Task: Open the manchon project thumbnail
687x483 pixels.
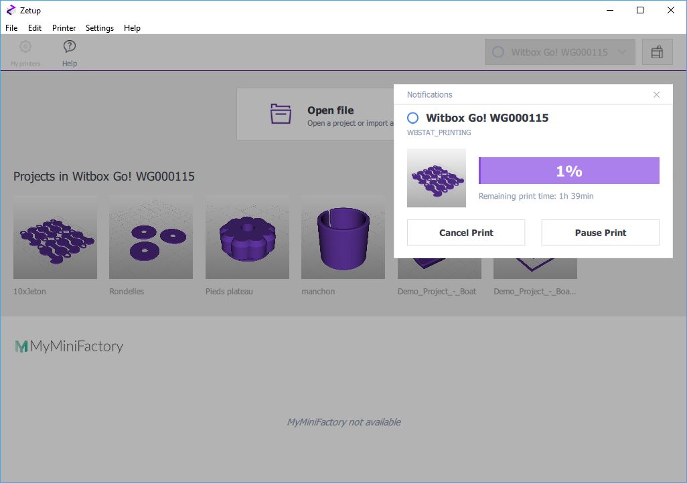Action: click(x=343, y=237)
